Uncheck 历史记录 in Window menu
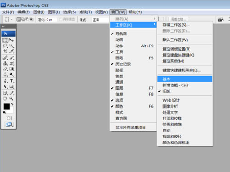Image resolution: width=230 pixels, height=172 pixels. (133, 64)
